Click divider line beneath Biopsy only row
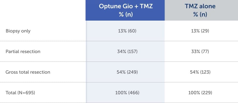Viewport: 238px width, 103px height. (43, 41)
